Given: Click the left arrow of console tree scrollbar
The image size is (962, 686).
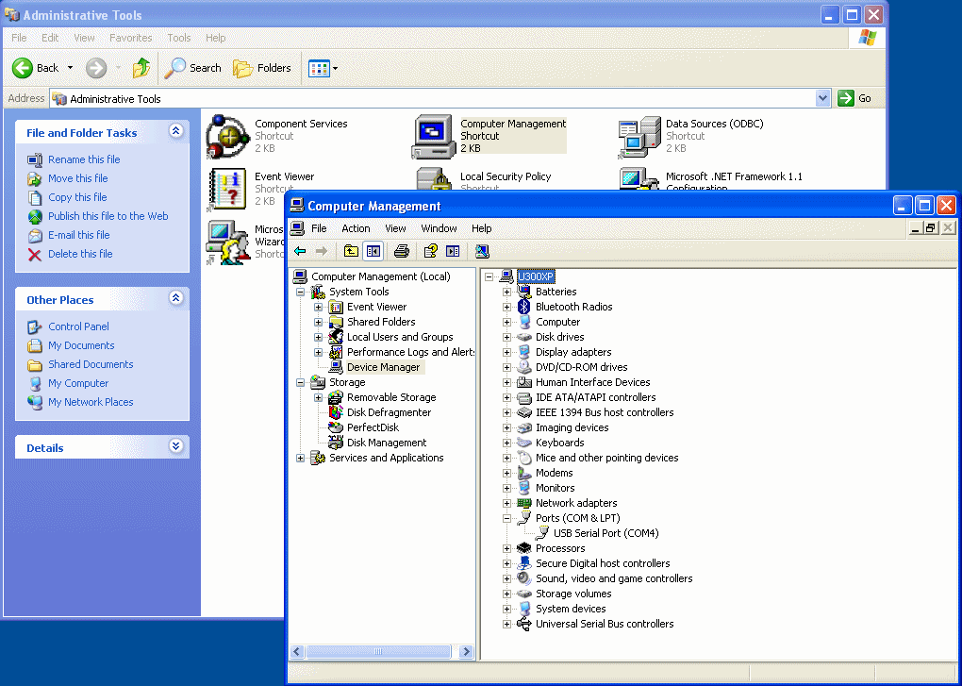Looking at the screenshot, I should click(297, 651).
